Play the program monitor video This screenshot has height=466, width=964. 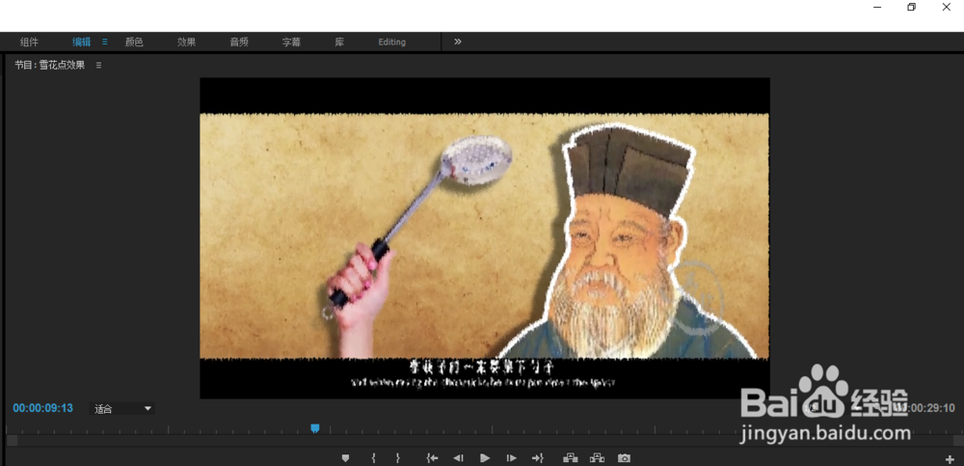[485, 458]
